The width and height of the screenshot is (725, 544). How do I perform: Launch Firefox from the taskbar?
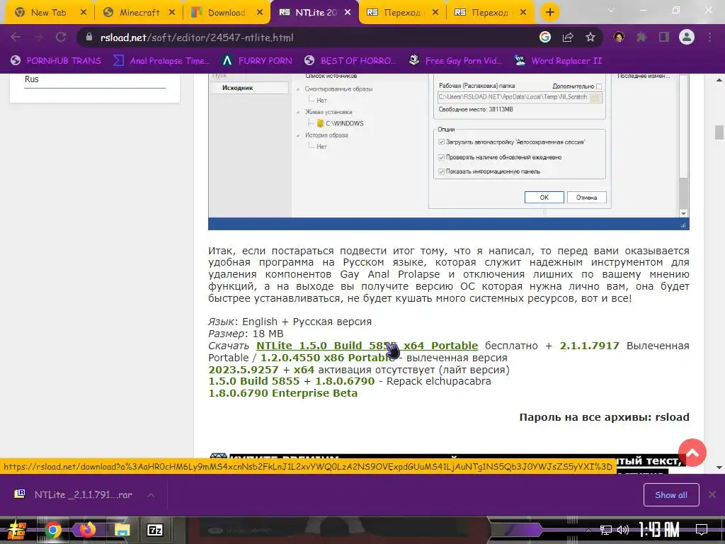(87, 530)
